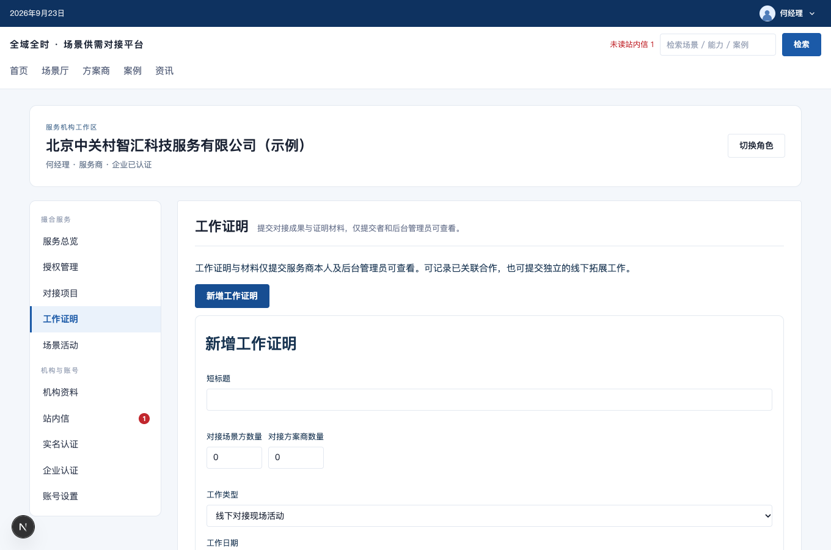Viewport: 831px width, 550px height.
Task: Open the 场景厅 navigation item
Action: tap(55, 71)
